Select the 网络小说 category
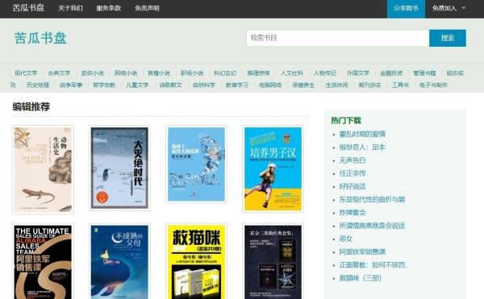484x299 pixels. 126,73
